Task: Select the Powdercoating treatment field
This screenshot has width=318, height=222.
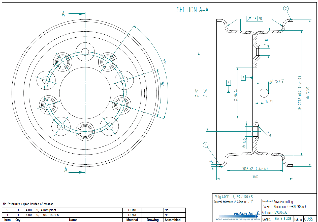Action: 283,202
